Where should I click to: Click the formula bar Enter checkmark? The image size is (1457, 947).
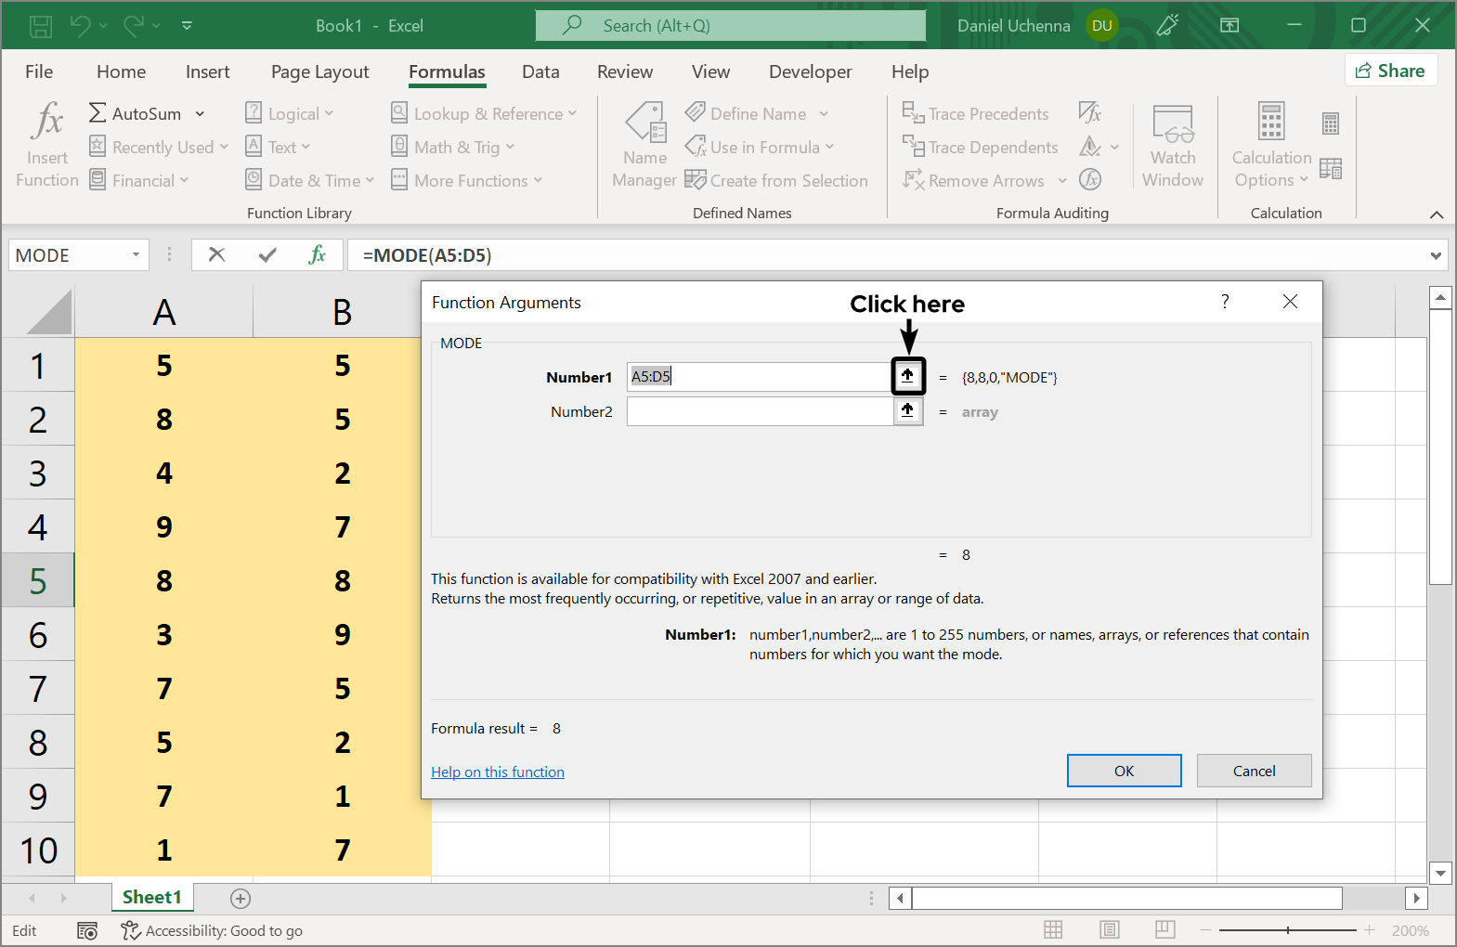pyautogui.click(x=267, y=255)
